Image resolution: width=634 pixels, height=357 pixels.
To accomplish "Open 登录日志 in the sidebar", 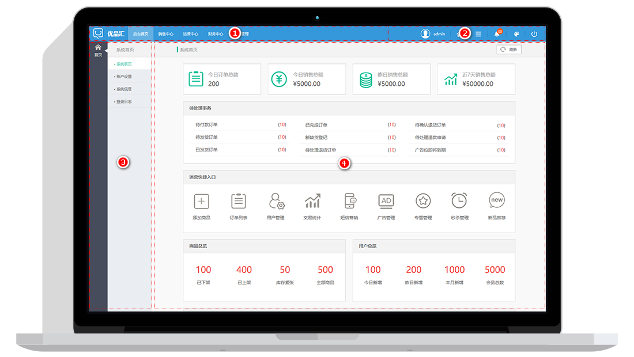I will 130,101.
